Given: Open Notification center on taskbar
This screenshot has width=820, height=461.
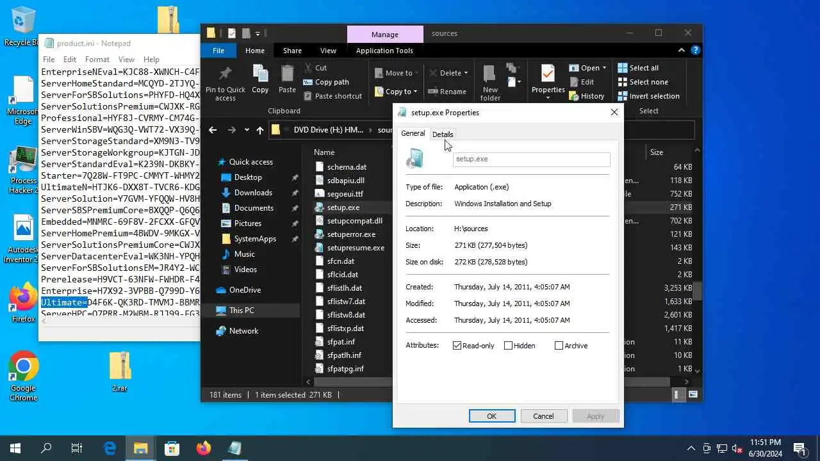Looking at the screenshot, I should coord(800,448).
